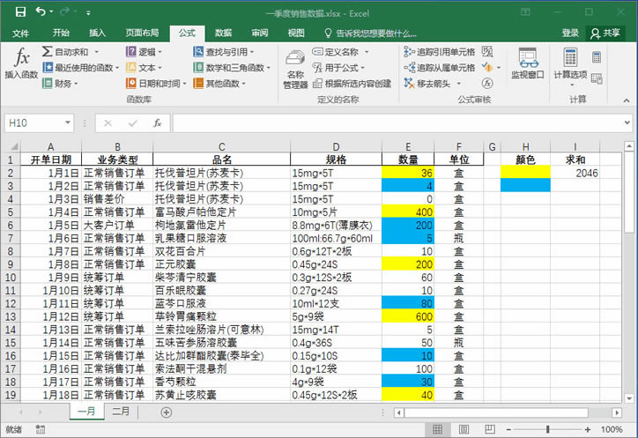Click 追踪从属单元格 (Trace Dependents) icon

coord(408,68)
